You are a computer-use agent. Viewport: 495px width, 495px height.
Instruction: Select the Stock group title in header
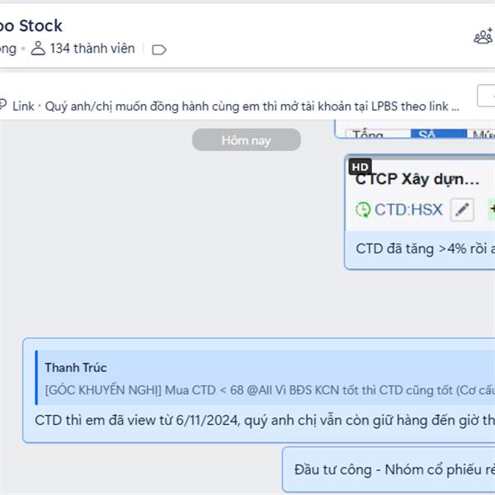coord(31,26)
